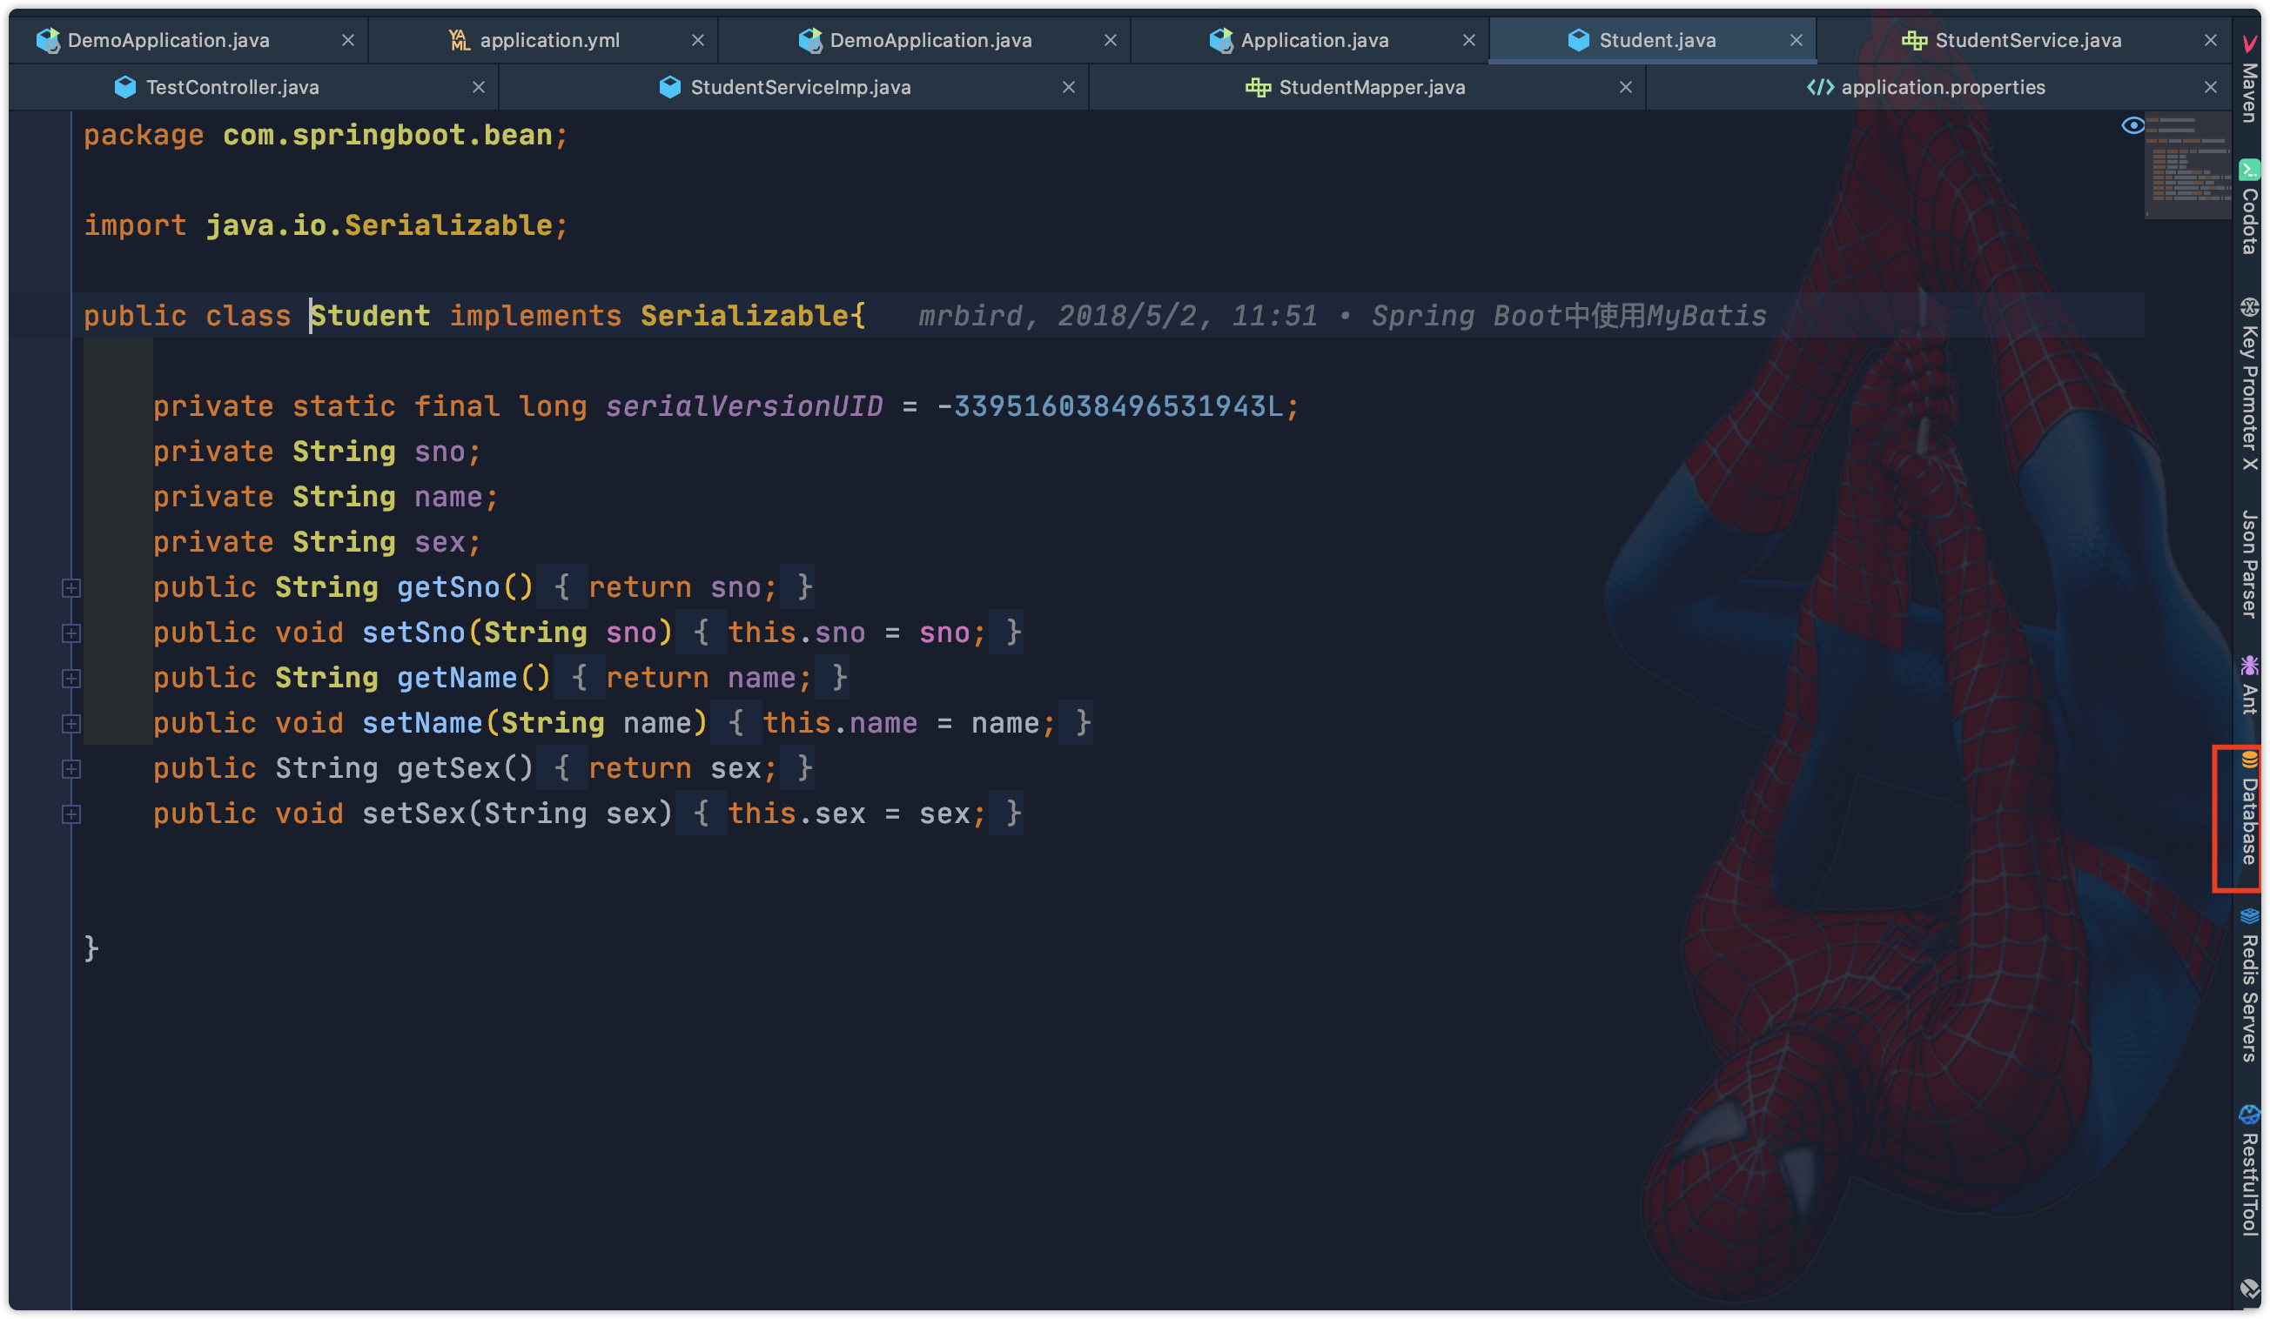The width and height of the screenshot is (2270, 1319).
Task: Click the field declaration 'private String sex;'
Action: [x=317, y=542]
